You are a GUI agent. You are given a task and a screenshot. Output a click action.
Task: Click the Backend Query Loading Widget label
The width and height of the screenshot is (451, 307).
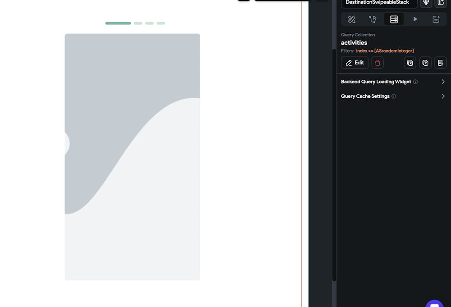click(x=376, y=82)
